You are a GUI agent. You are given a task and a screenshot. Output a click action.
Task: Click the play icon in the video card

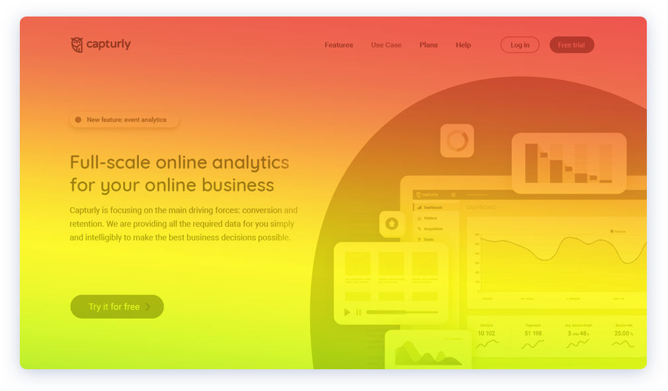coord(347,312)
